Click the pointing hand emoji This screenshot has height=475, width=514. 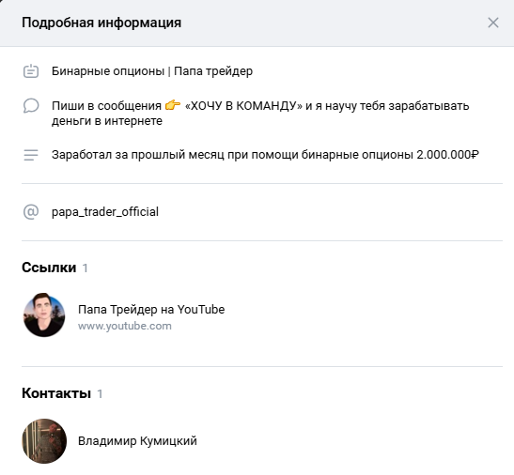tap(173, 105)
